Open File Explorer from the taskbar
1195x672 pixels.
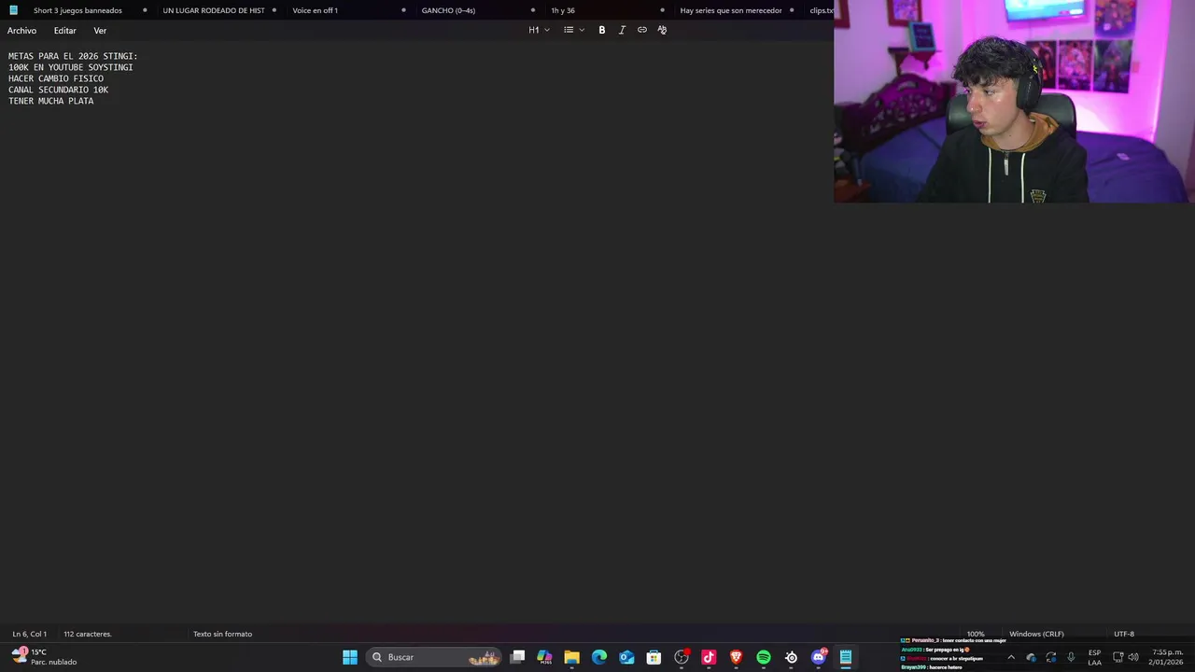point(571,657)
